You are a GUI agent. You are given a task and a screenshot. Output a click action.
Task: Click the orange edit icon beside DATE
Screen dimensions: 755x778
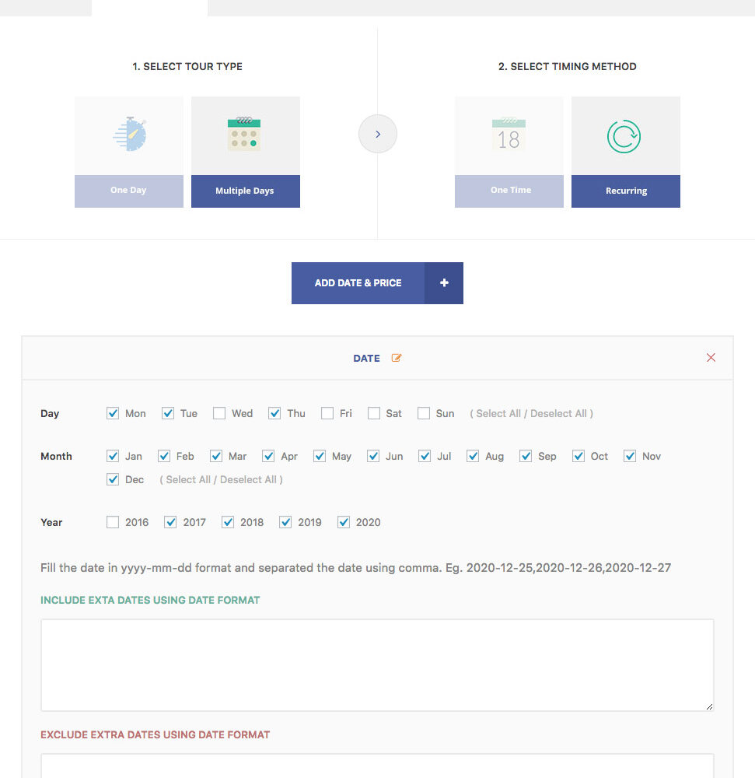pyautogui.click(x=397, y=359)
